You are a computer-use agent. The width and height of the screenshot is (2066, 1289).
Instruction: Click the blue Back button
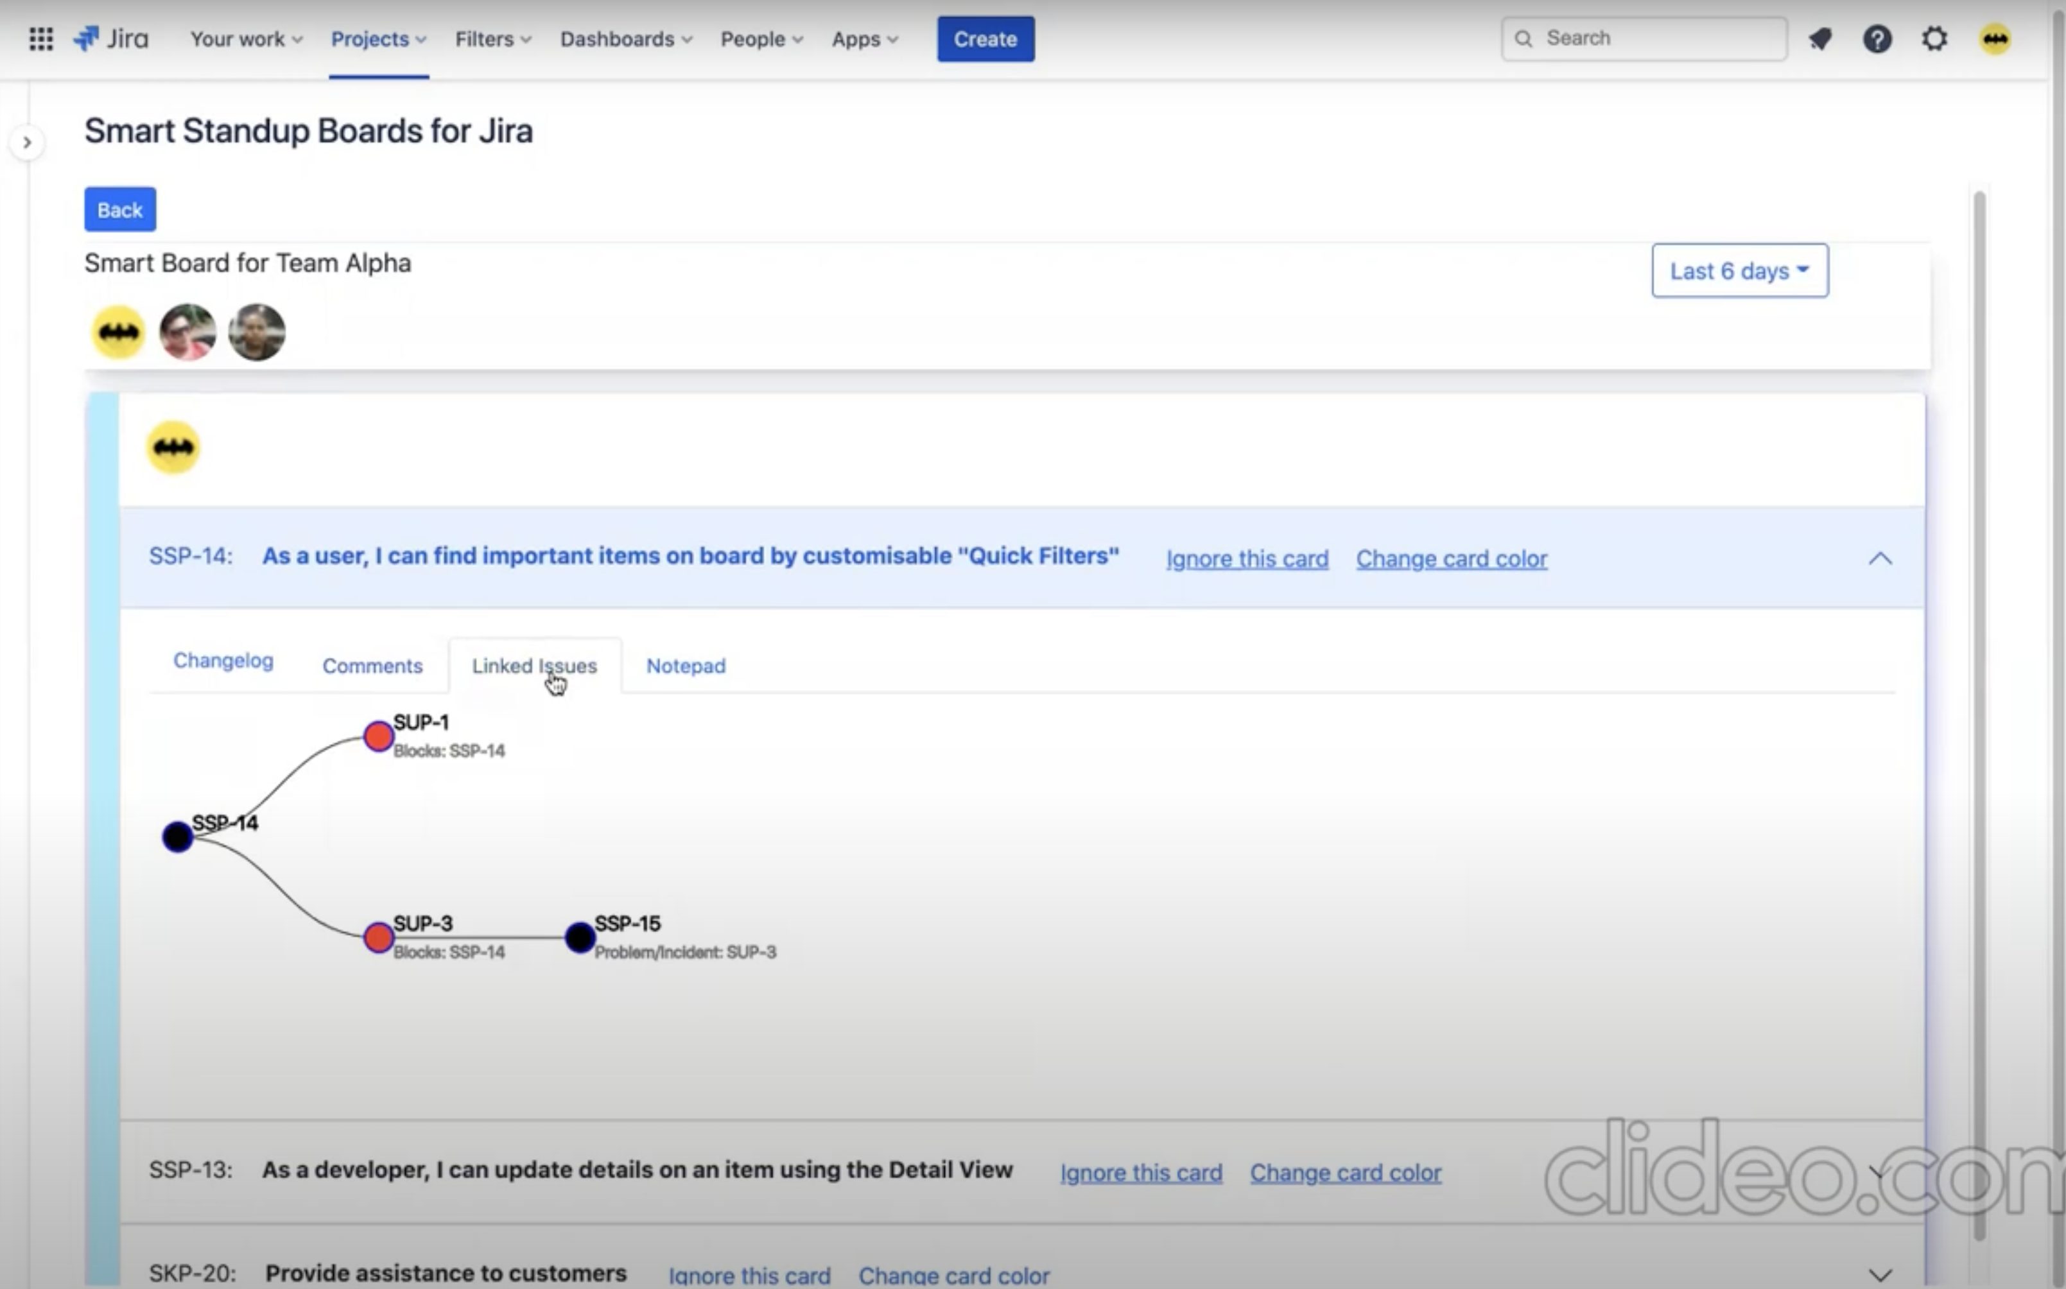point(120,210)
